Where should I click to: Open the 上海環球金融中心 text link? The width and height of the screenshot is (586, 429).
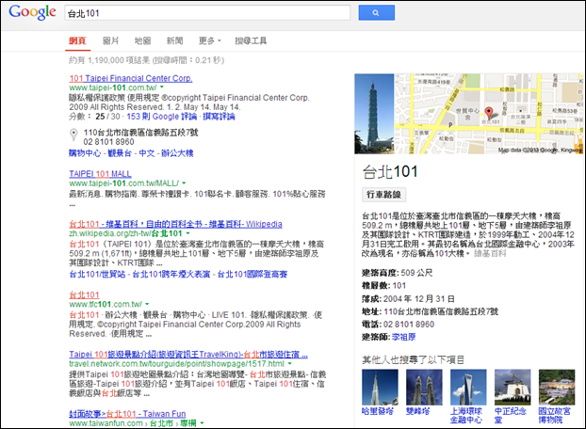(466, 416)
